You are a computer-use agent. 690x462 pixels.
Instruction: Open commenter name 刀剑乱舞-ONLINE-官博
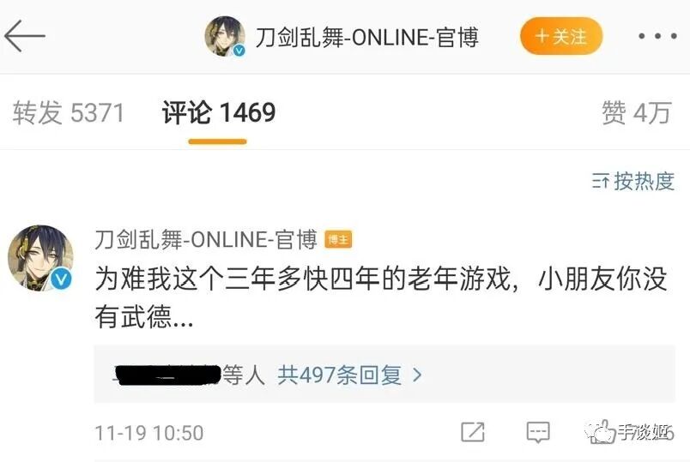(x=205, y=240)
